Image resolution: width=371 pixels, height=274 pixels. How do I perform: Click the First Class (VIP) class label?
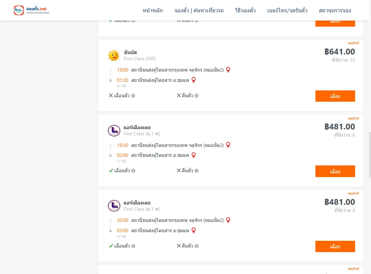click(139, 59)
